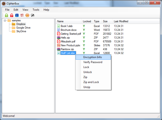Choose Encryption Info from context menu
The height and width of the screenshot is (120, 162).
tap(93, 57)
